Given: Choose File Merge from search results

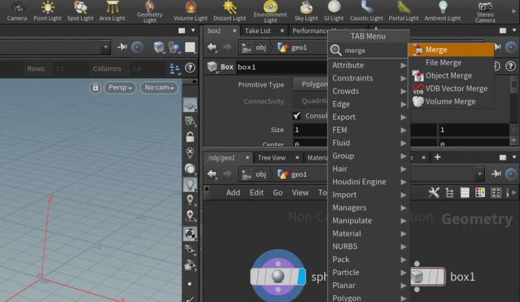Looking at the screenshot, I should point(451,63).
